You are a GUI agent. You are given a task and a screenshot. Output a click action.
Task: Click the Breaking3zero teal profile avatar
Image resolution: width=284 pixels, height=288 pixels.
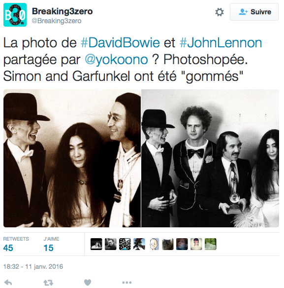[x=15, y=15]
